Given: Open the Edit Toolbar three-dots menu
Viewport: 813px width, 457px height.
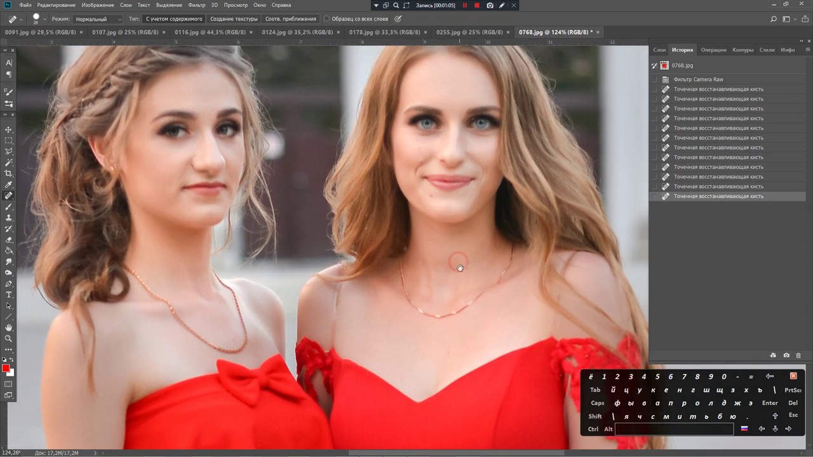Looking at the screenshot, I should pos(9,350).
